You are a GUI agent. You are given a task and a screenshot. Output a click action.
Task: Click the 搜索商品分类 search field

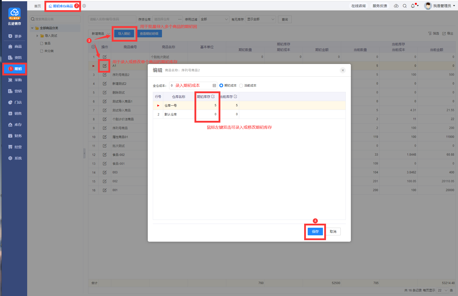55,19
